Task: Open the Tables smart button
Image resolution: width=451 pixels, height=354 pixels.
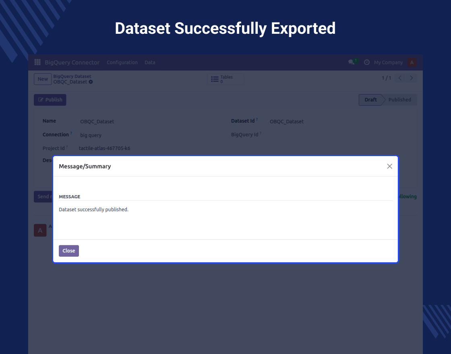Action: tap(226, 79)
